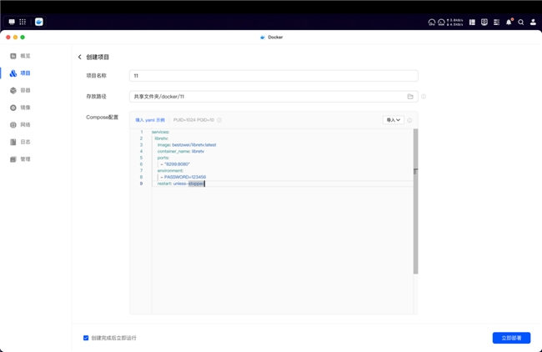Screen dimensions: 542x352
Task: Click the info icon next to storage path field
Action: point(424,97)
